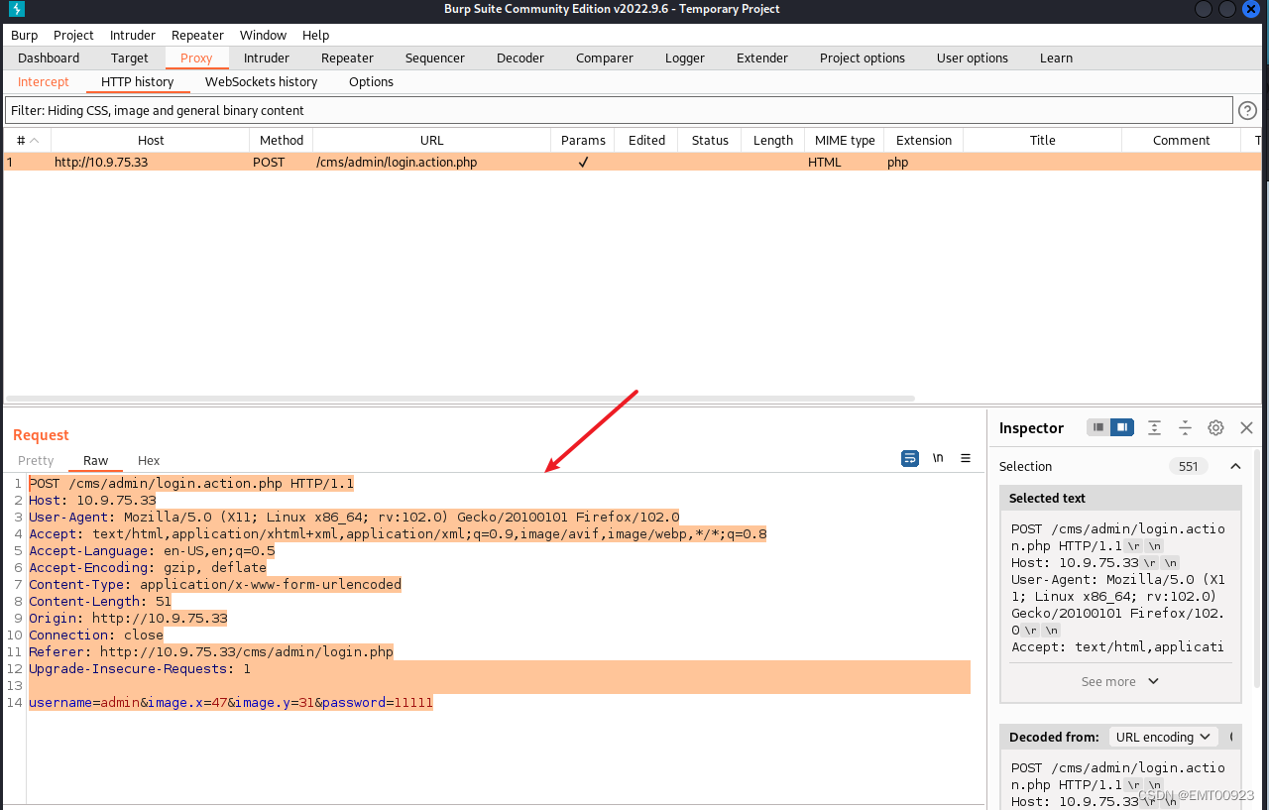Collapse the Selection section chevron
This screenshot has width=1269, height=810.
tap(1235, 466)
